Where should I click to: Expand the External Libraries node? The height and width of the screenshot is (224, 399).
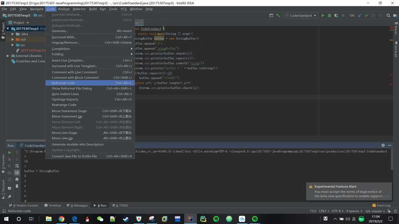[x=8, y=56]
